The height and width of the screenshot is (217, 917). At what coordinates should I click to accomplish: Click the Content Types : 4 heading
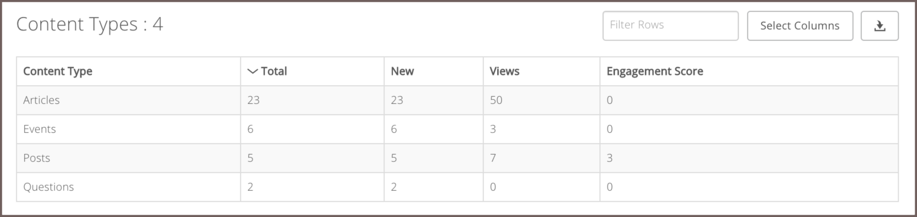point(90,24)
